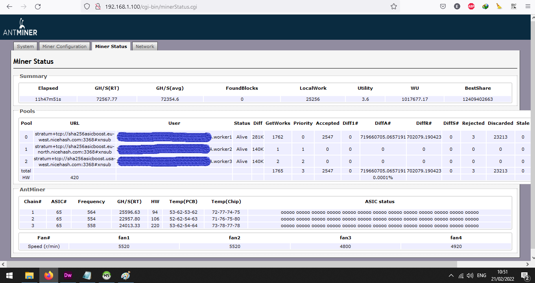The image size is (535, 283).
Task: Click the volume speaker tray icon
Action: coord(470,276)
